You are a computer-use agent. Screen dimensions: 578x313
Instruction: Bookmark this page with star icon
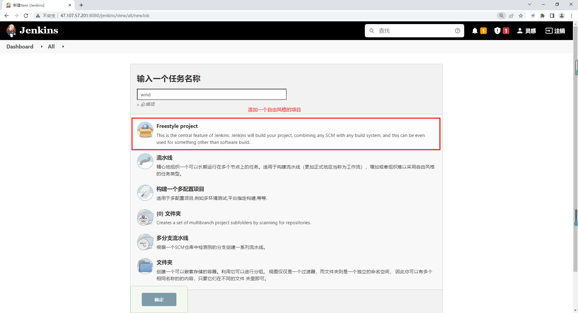click(521, 16)
